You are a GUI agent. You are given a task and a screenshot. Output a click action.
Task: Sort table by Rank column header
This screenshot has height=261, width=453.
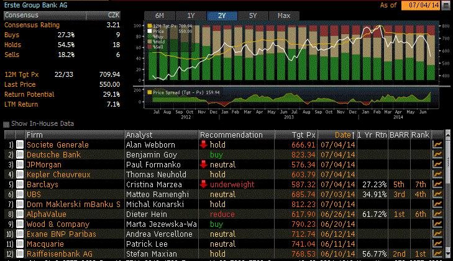pos(420,135)
